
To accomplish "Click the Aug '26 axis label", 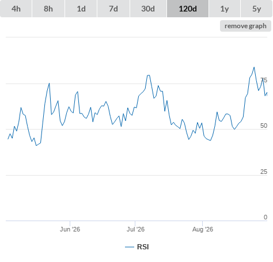I will [x=203, y=229].
